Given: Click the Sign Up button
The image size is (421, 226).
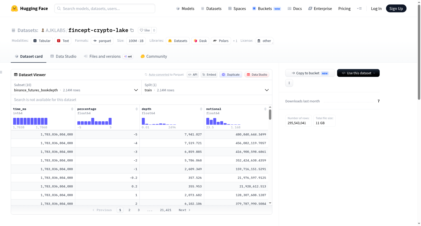Looking at the screenshot, I should click(x=396, y=8).
